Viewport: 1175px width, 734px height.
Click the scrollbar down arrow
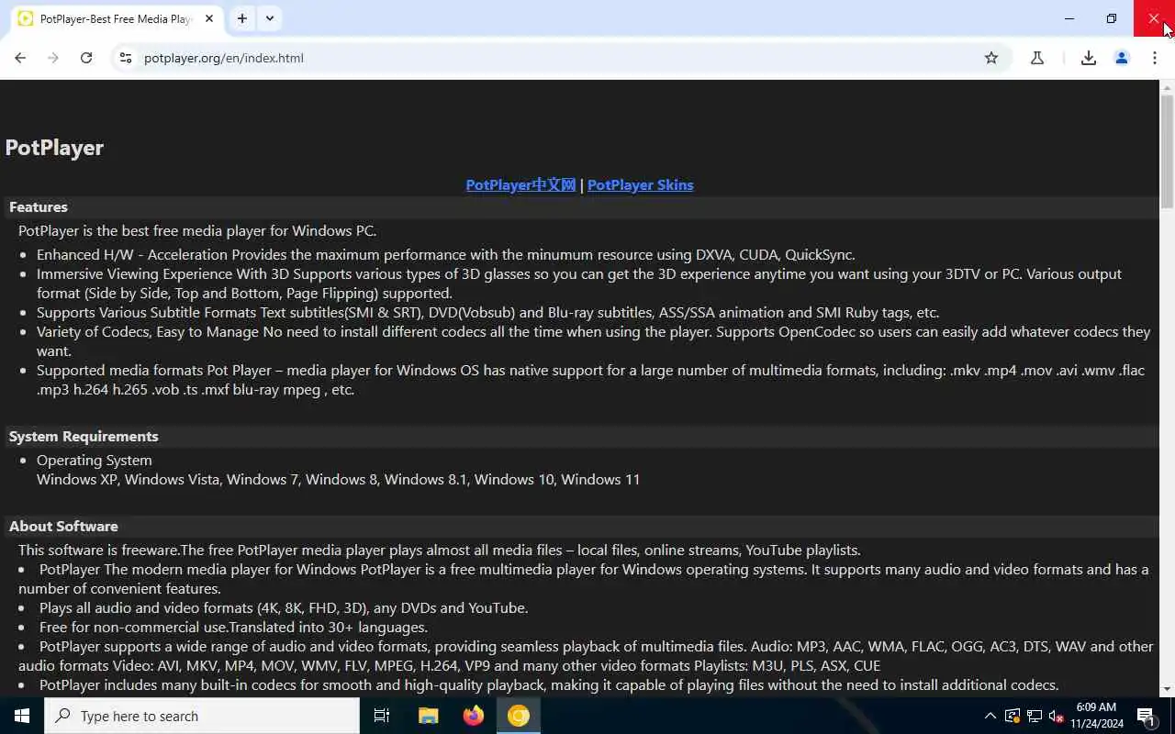1168,689
